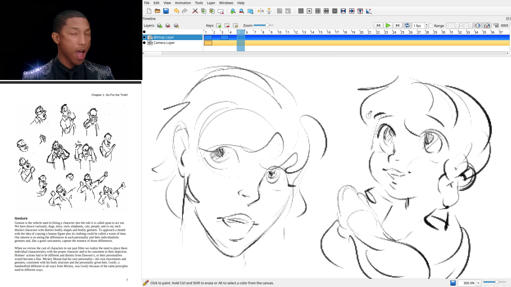Viewport: 511px width, 287px height.
Task: Flip the view horizontally
Action: [261, 11]
